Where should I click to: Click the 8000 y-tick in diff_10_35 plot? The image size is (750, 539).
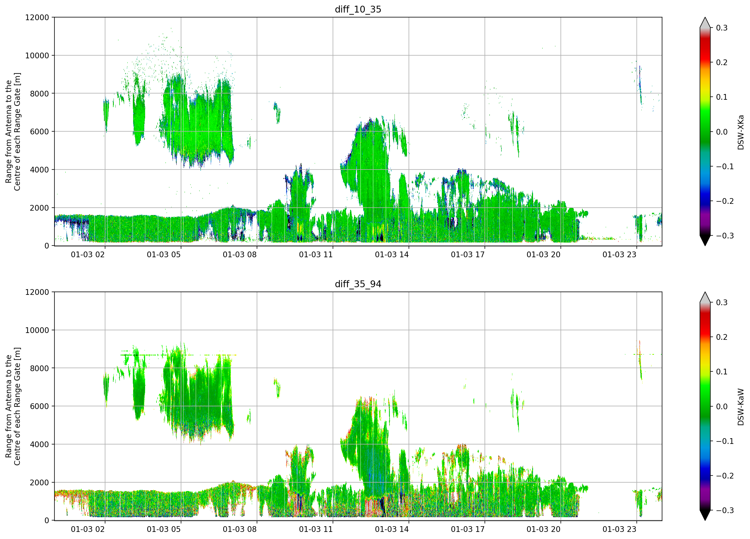(39, 93)
